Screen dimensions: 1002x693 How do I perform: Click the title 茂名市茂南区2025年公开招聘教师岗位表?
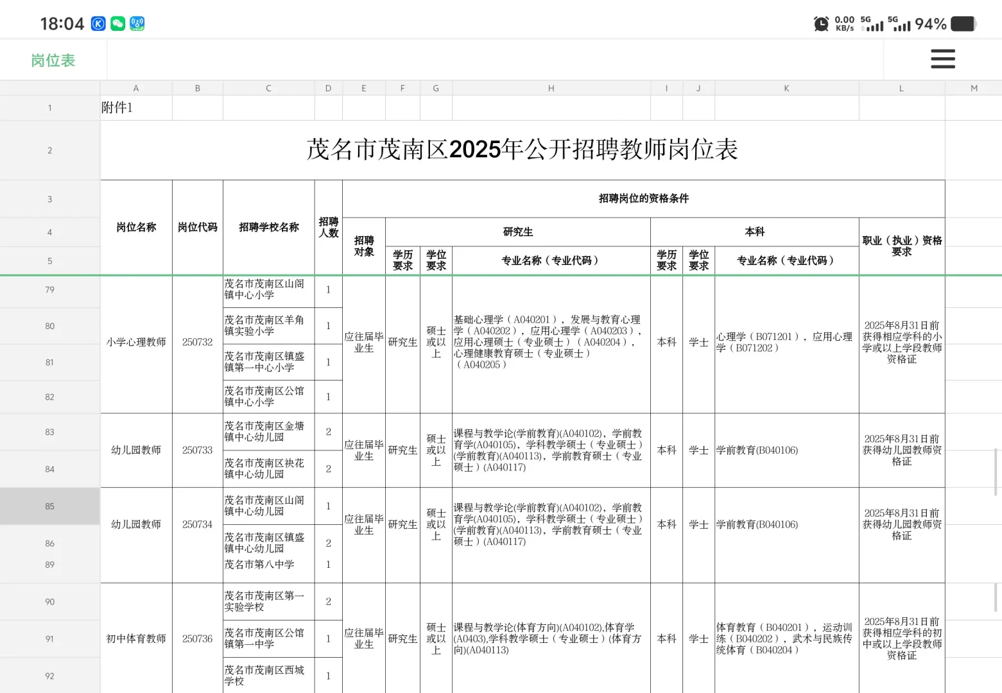pyautogui.click(x=523, y=150)
